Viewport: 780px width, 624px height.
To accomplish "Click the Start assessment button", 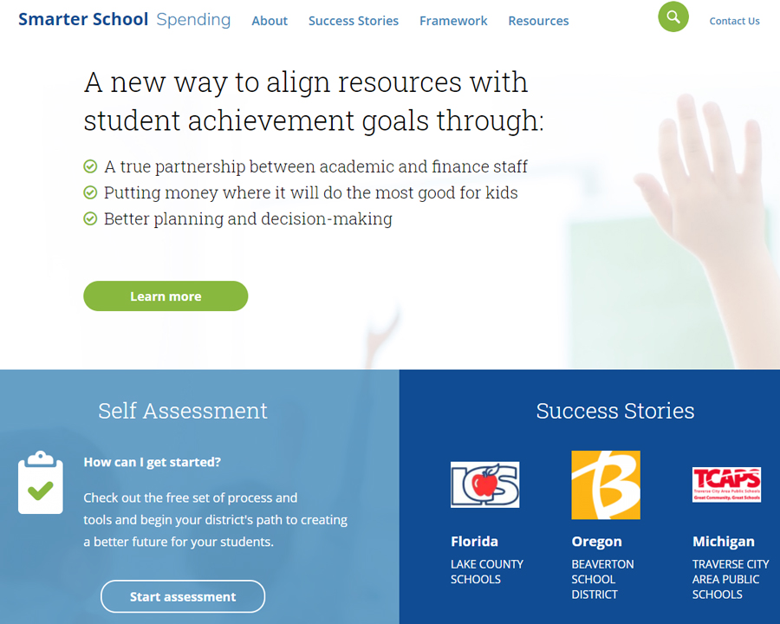I will (x=183, y=596).
